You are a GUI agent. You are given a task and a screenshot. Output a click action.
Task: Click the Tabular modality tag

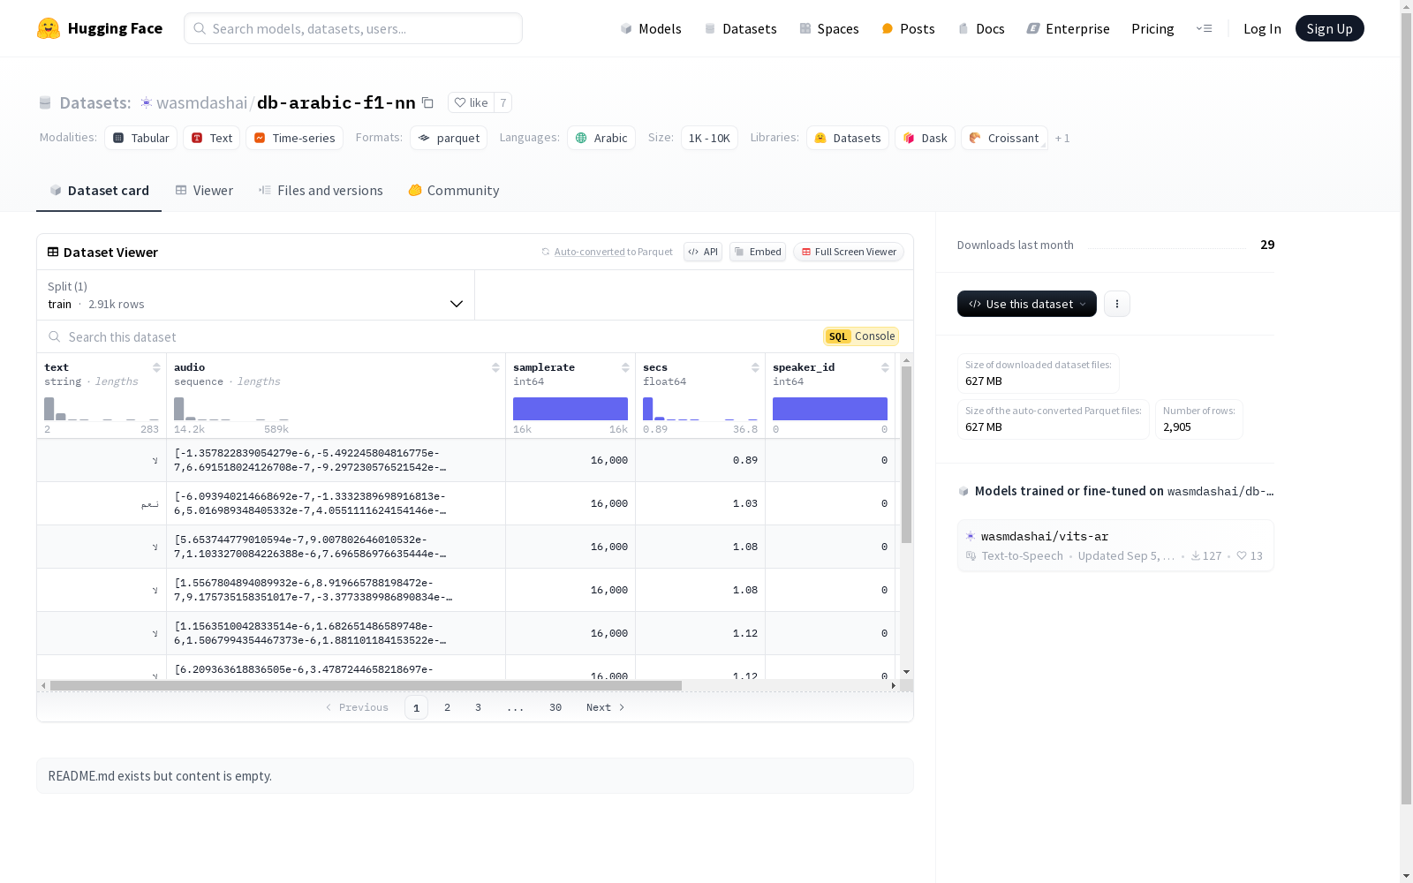pos(141,138)
